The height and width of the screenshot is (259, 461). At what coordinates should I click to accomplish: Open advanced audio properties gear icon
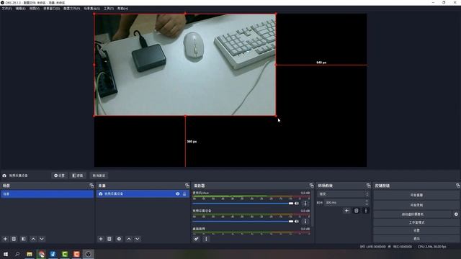pyautogui.click(x=196, y=239)
